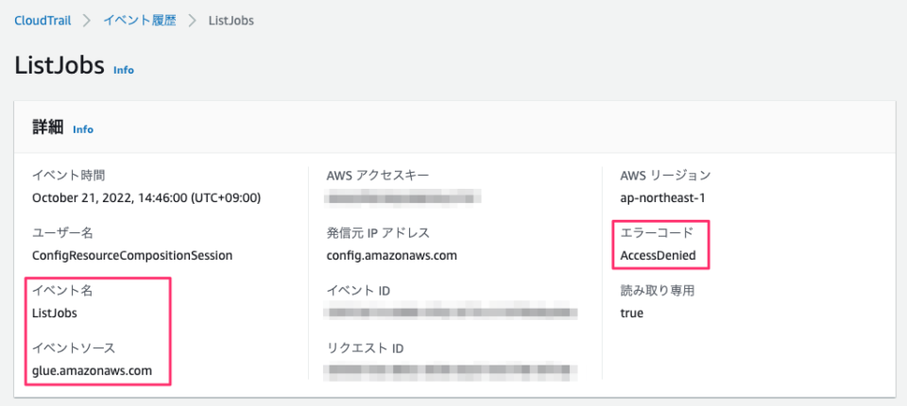Image resolution: width=907 pixels, height=406 pixels.
Task: Open Info link next to 詳細 heading
Action: click(x=83, y=129)
